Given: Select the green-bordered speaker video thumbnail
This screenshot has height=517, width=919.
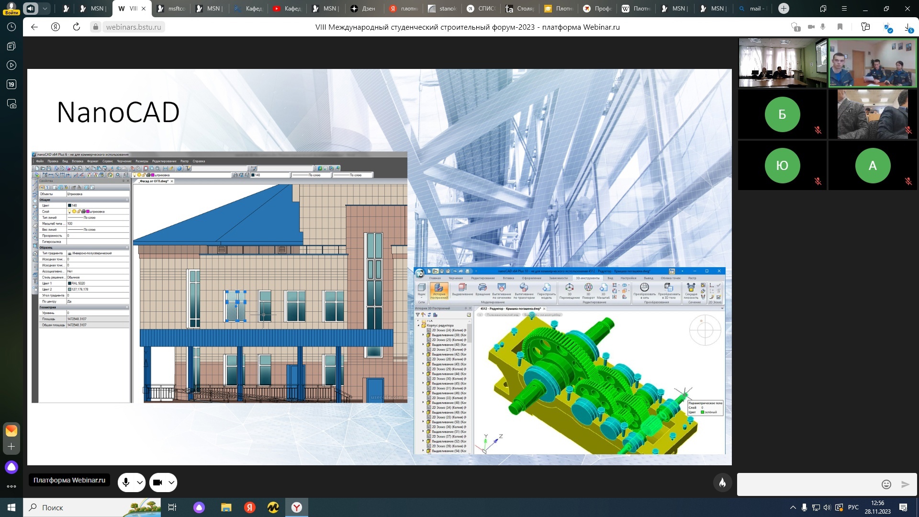Looking at the screenshot, I should tap(873, 63).
